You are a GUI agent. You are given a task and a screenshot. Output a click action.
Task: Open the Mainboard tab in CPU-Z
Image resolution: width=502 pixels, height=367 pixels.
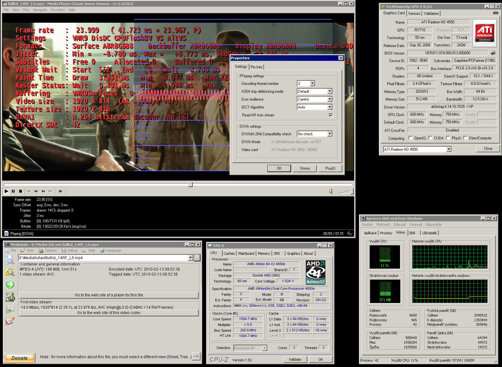[246, 253]
